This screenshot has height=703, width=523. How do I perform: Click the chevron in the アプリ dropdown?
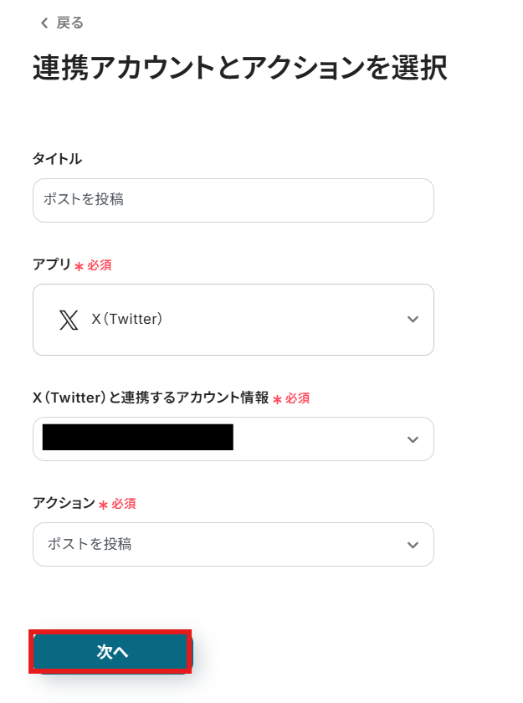[412, 320]
